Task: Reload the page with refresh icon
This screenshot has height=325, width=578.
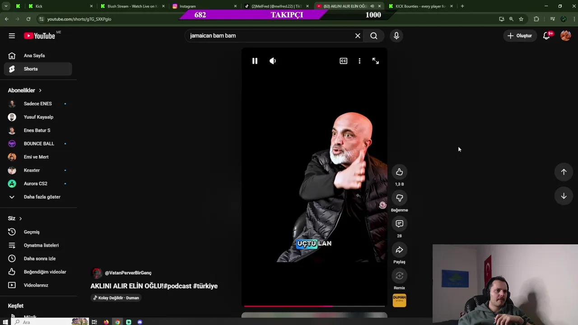Action: (x=28, y=19)
